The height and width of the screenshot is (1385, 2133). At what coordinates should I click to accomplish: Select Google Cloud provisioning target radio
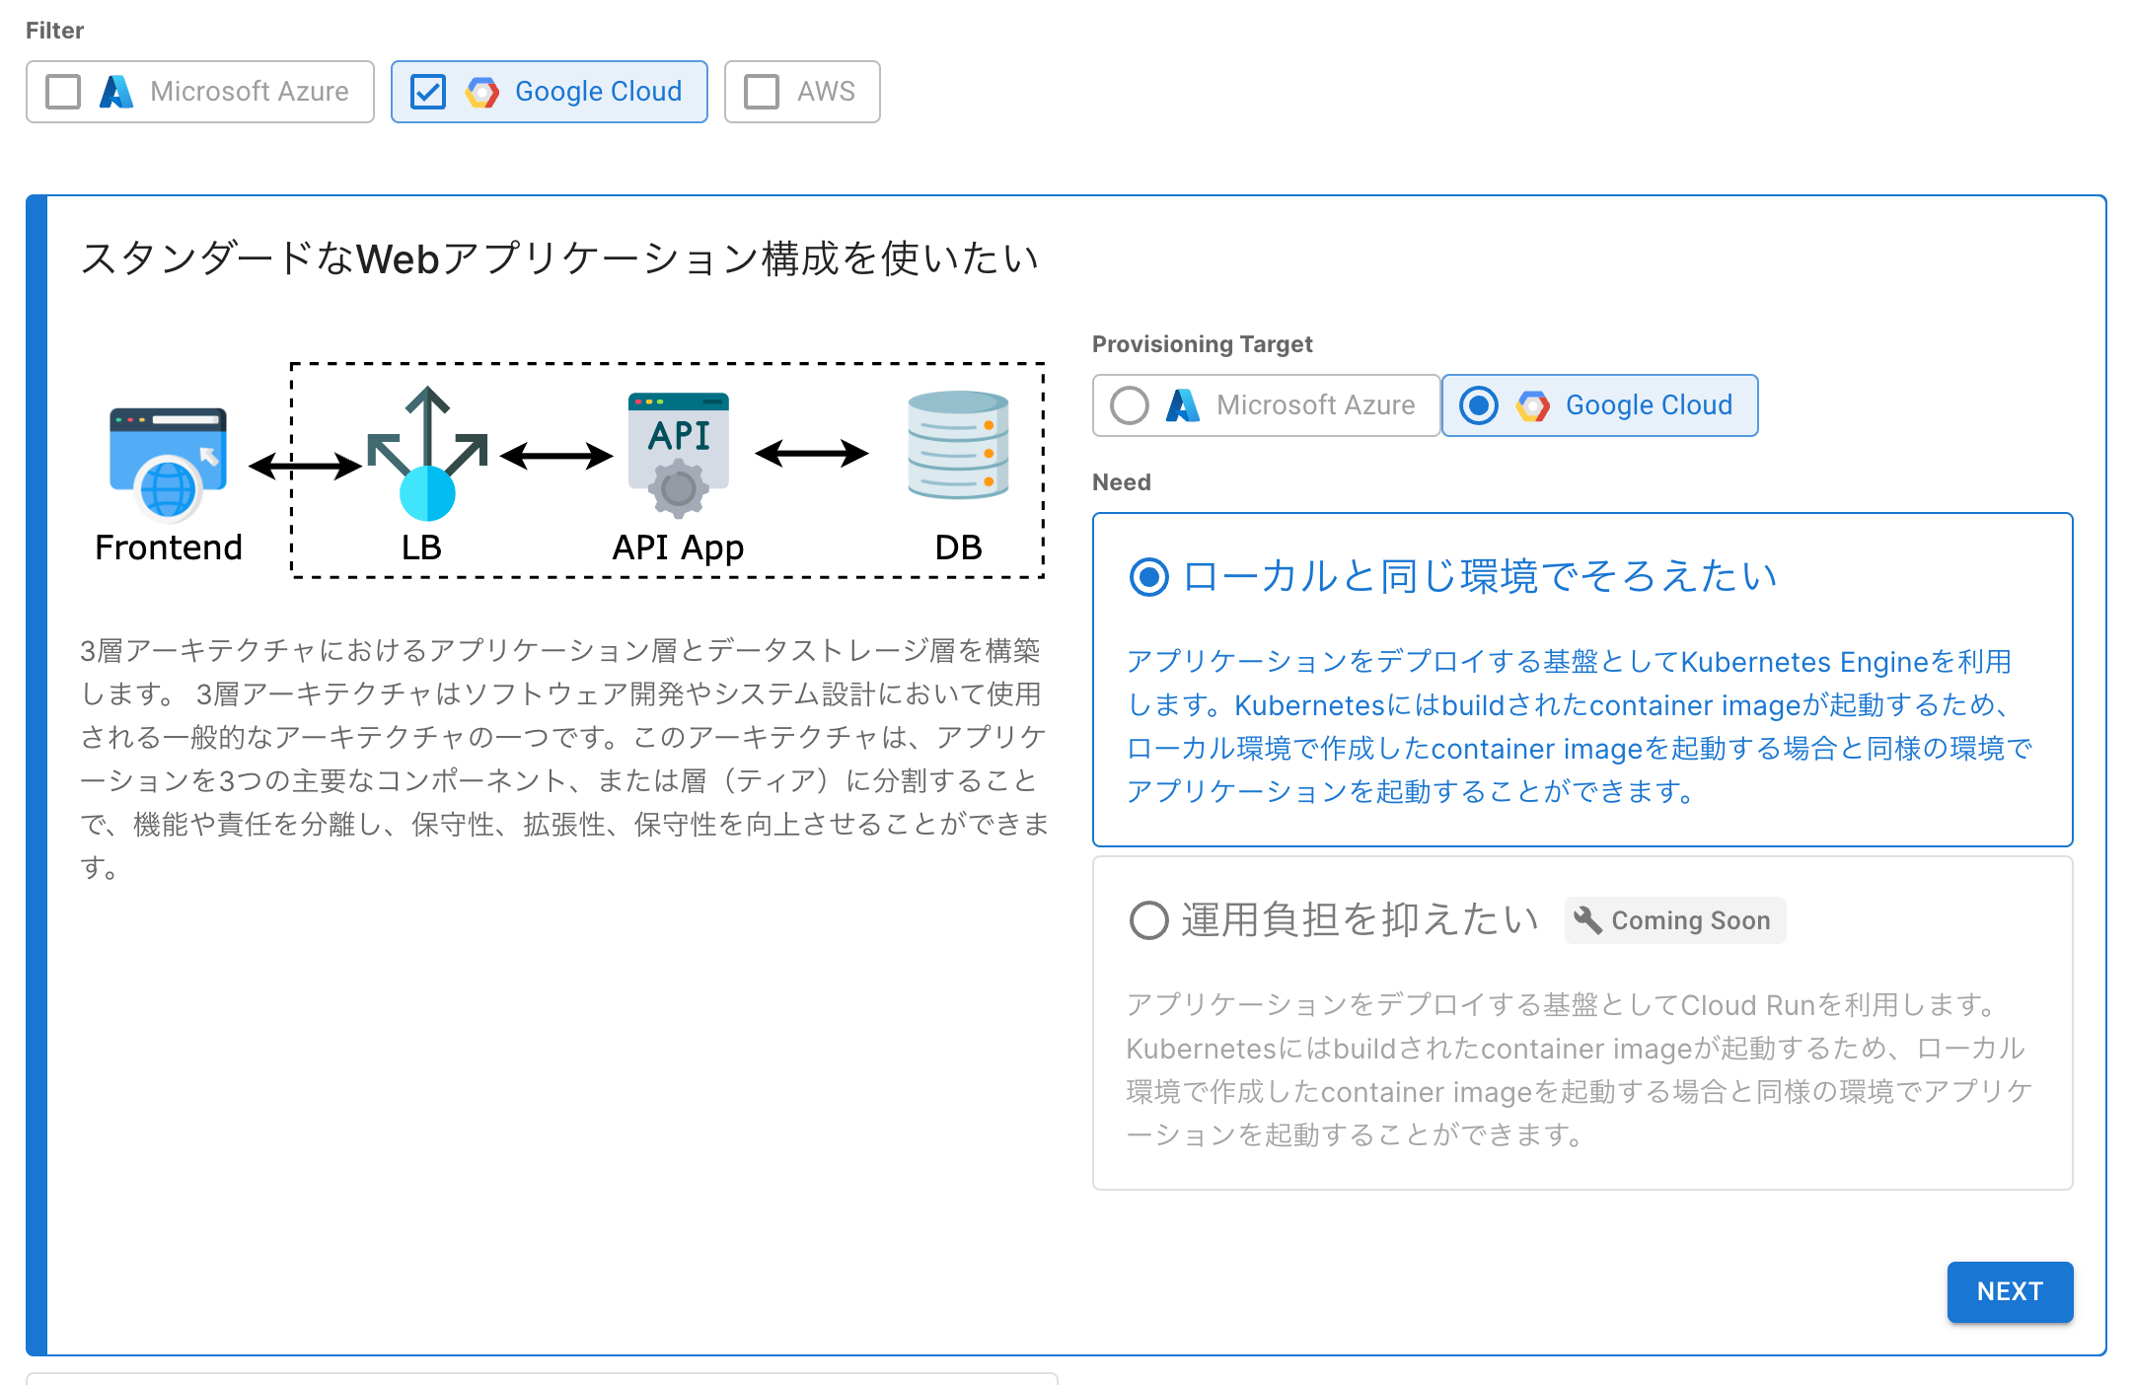[1479, 405]
